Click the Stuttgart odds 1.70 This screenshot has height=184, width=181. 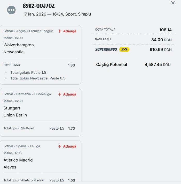point(72,128)
